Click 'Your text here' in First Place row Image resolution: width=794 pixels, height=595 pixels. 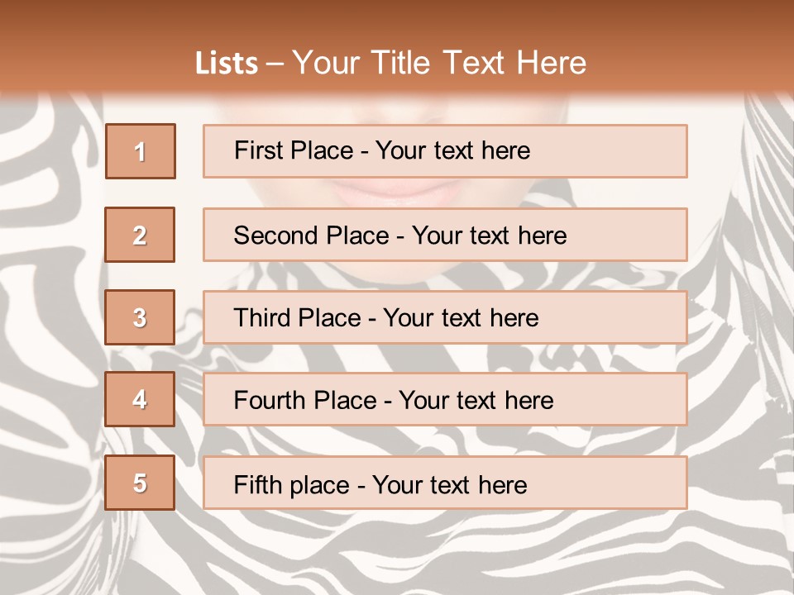(452, 150)
